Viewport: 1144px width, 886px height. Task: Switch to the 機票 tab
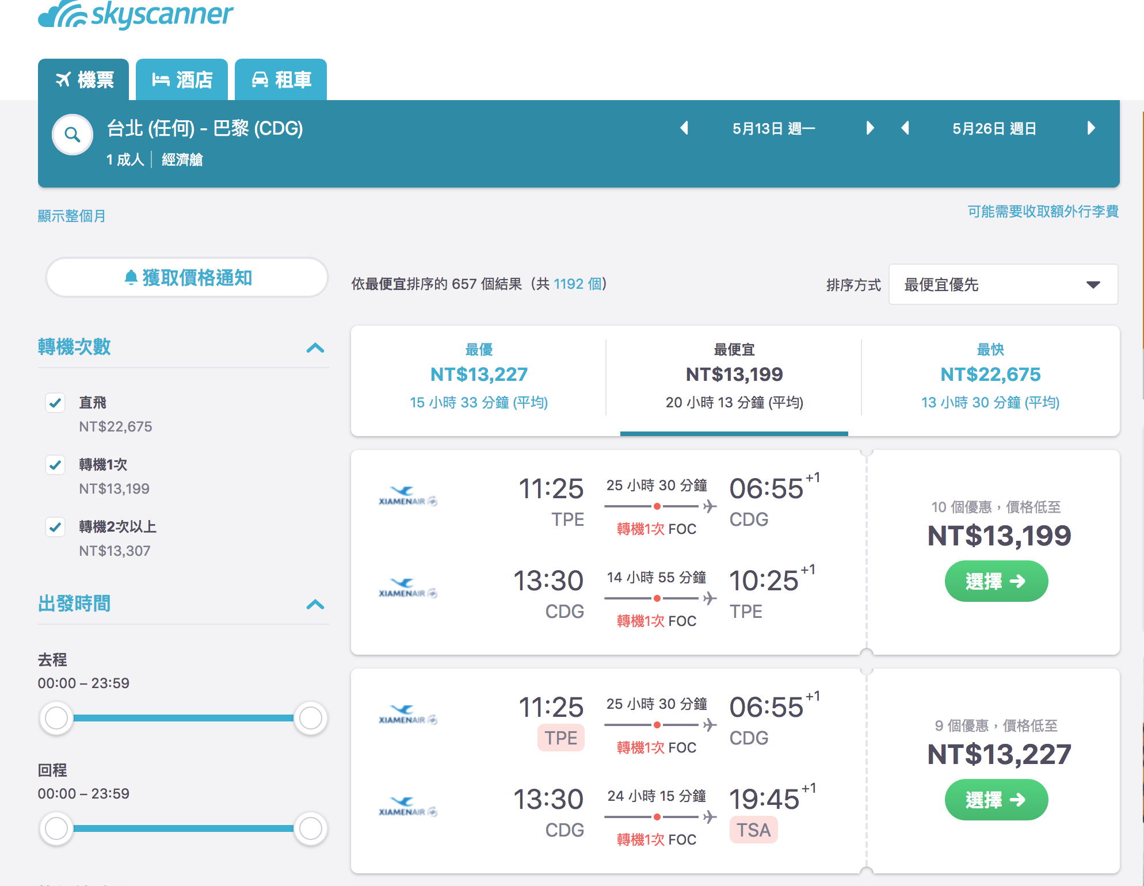click(83, 79)
